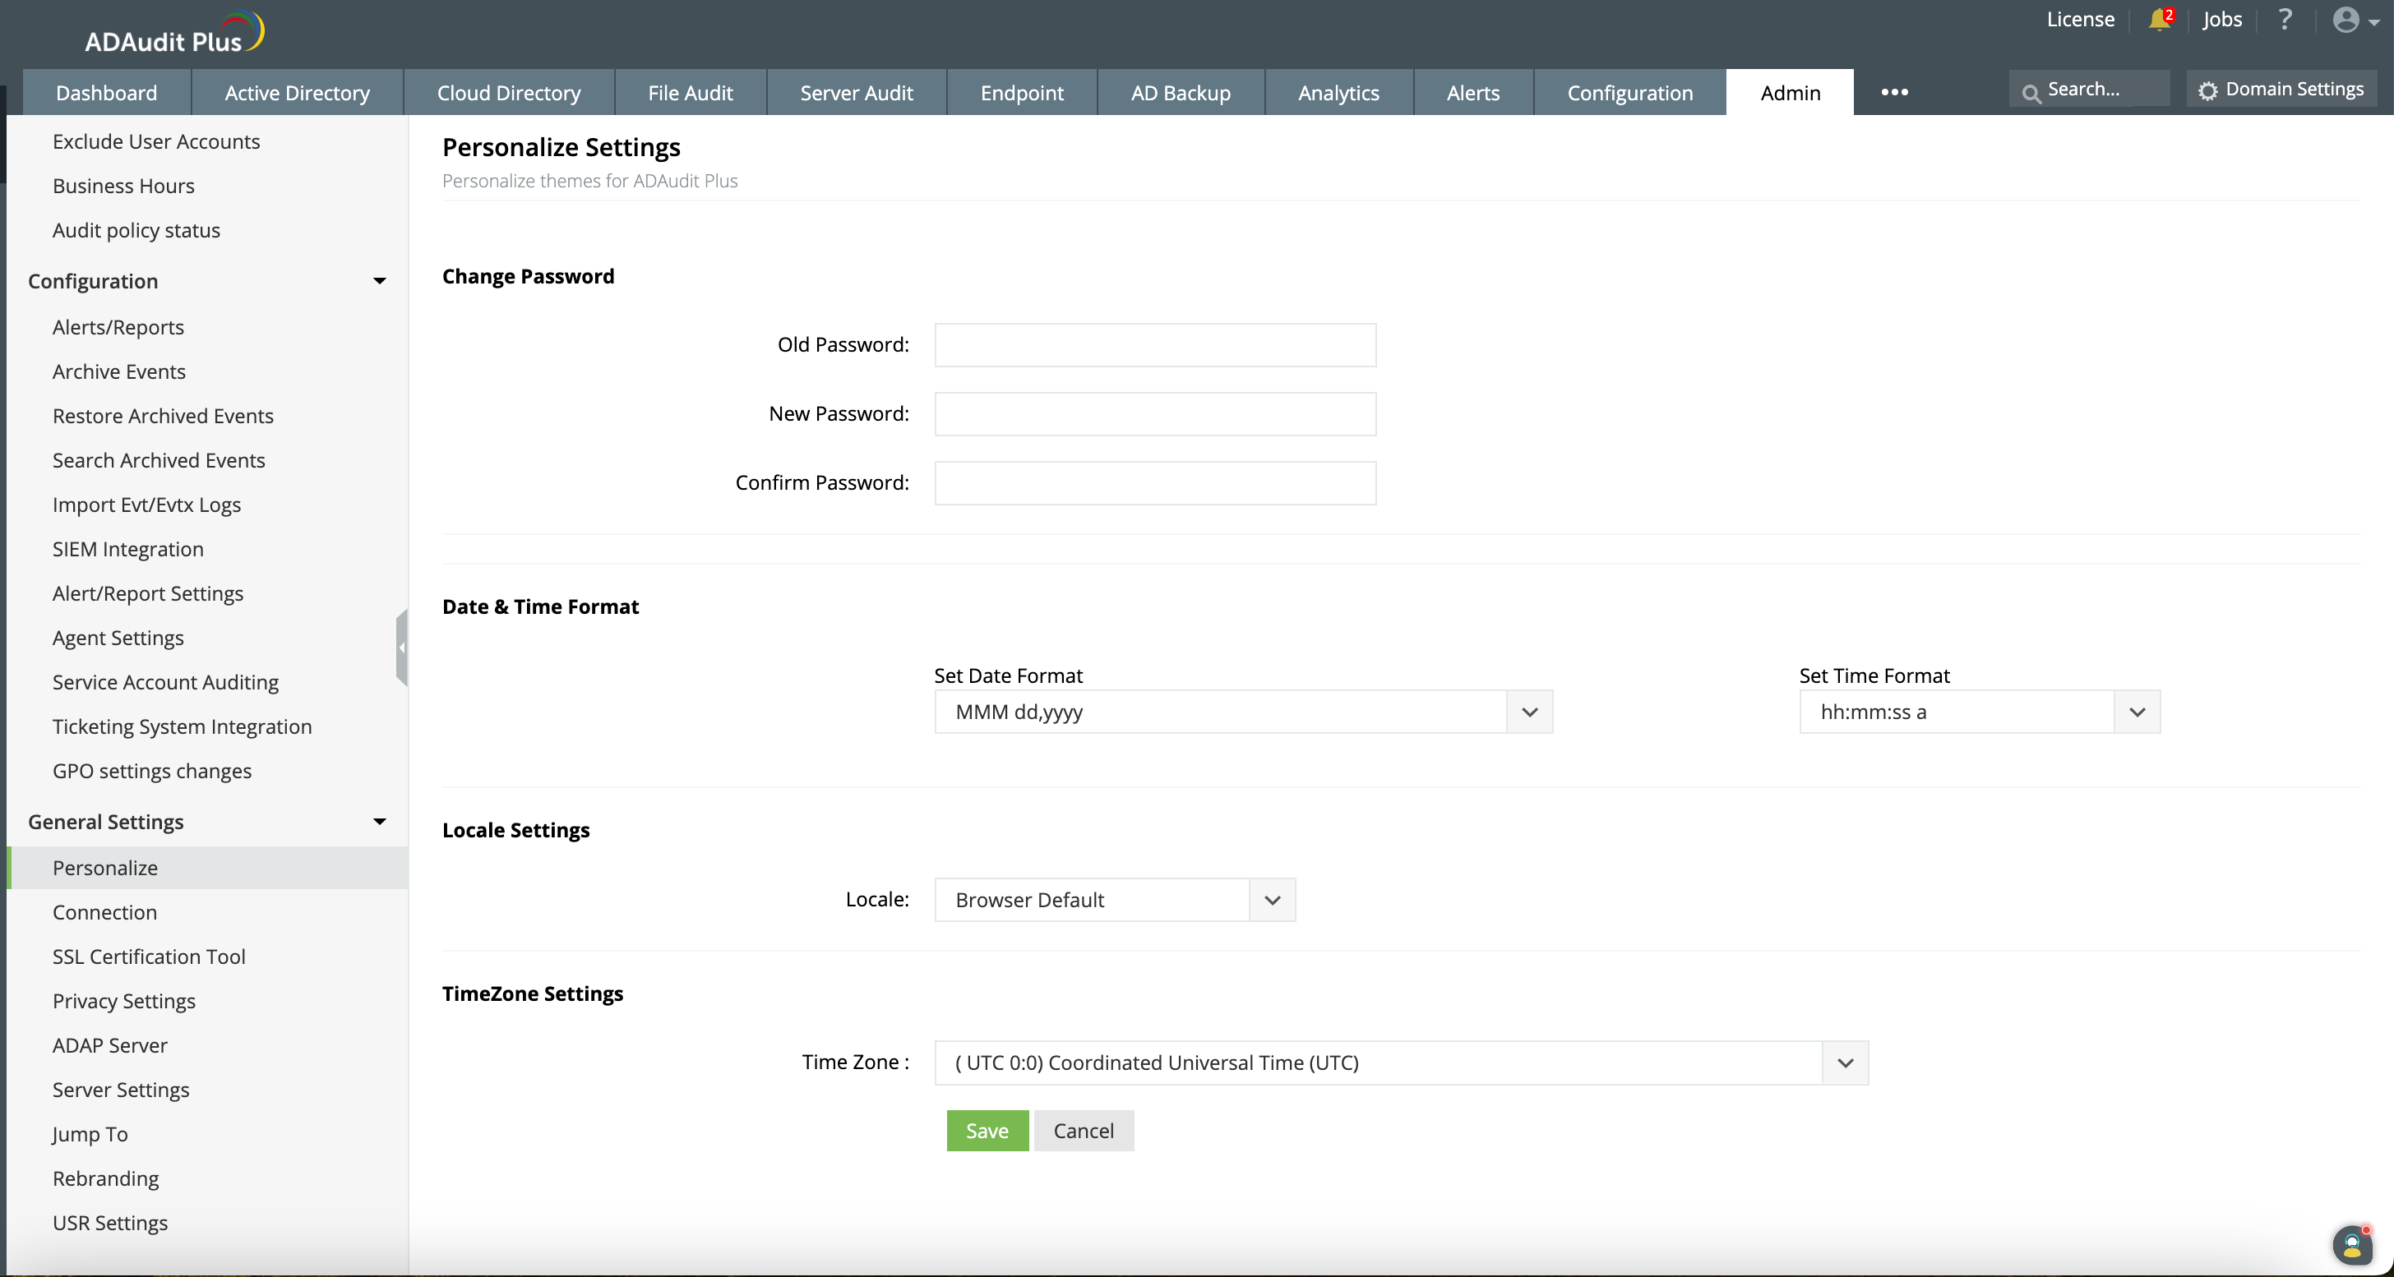
Task: Open the Time Zone dropdown
Action: pyautogui.click(x=1845, y=1062)
